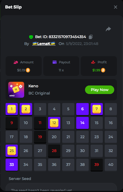Click the Keno game thumbnail

coord(16,90)
